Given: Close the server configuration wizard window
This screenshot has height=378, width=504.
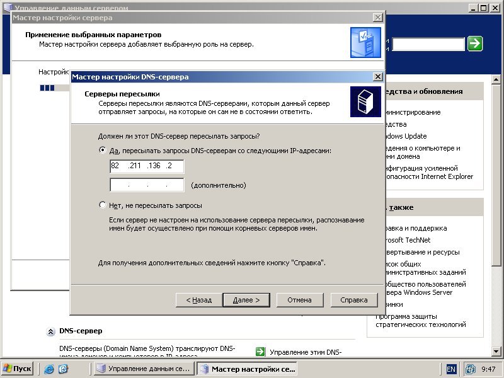Looking at the screenshot, I should pyautogui.click(x=377, y=18).
